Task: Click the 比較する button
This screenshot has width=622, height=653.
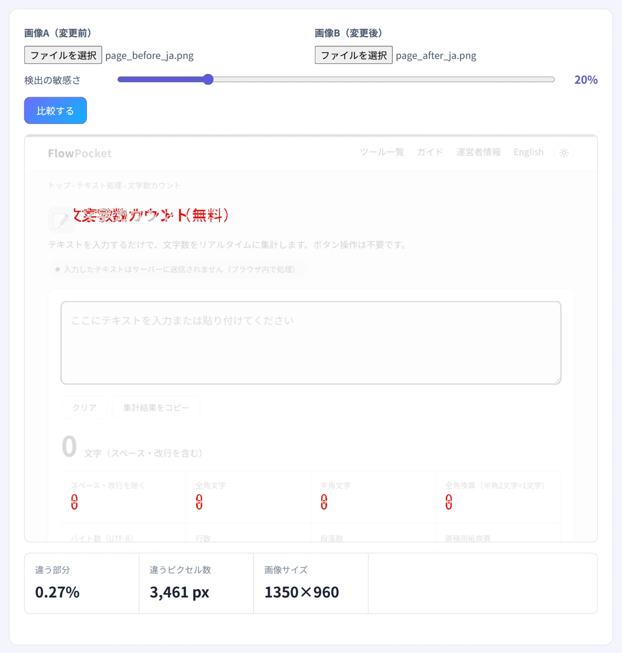Action: coord(55,111)
